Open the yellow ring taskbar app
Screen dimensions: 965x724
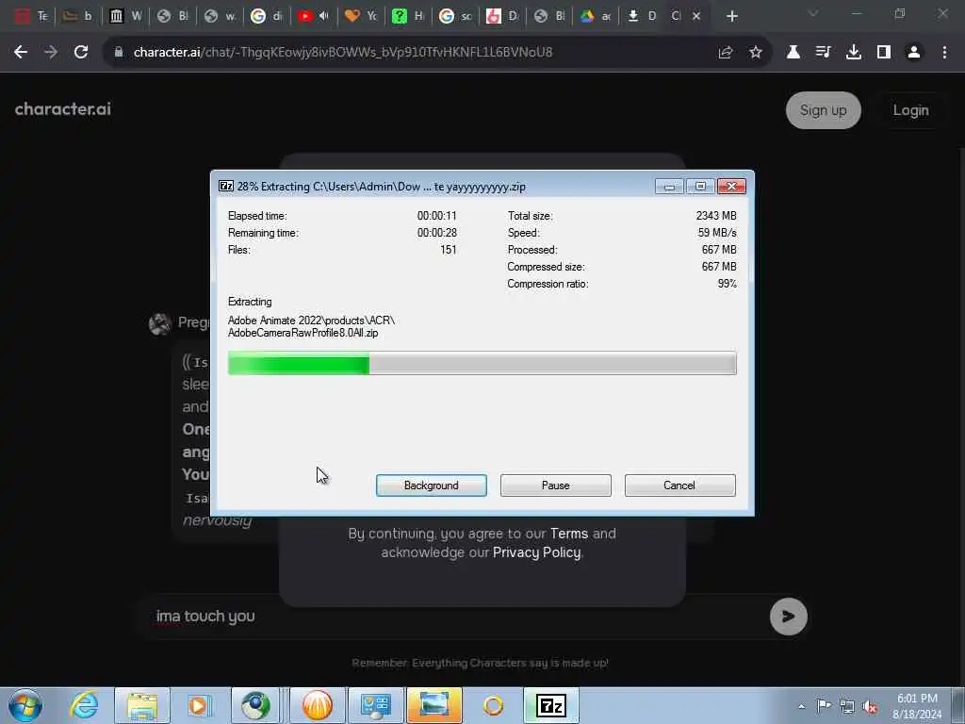tap(493, 705)
